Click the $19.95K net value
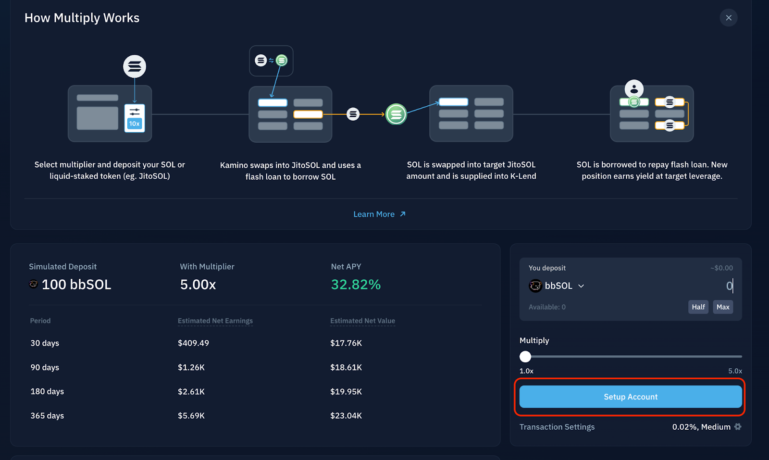The width and height of the screenshot is (769, 460). (346, 392)
